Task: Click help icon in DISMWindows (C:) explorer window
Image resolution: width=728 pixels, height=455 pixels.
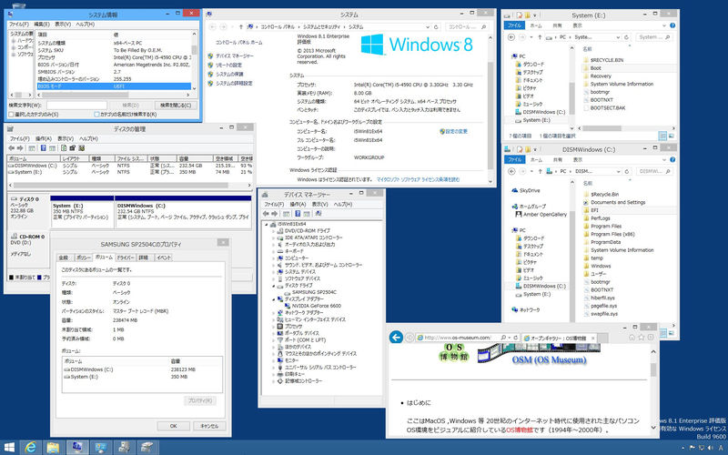Action: point(672,160)
